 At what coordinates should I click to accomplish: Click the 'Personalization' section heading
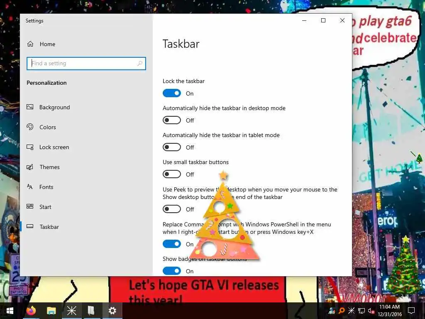[x=46, y=83]
